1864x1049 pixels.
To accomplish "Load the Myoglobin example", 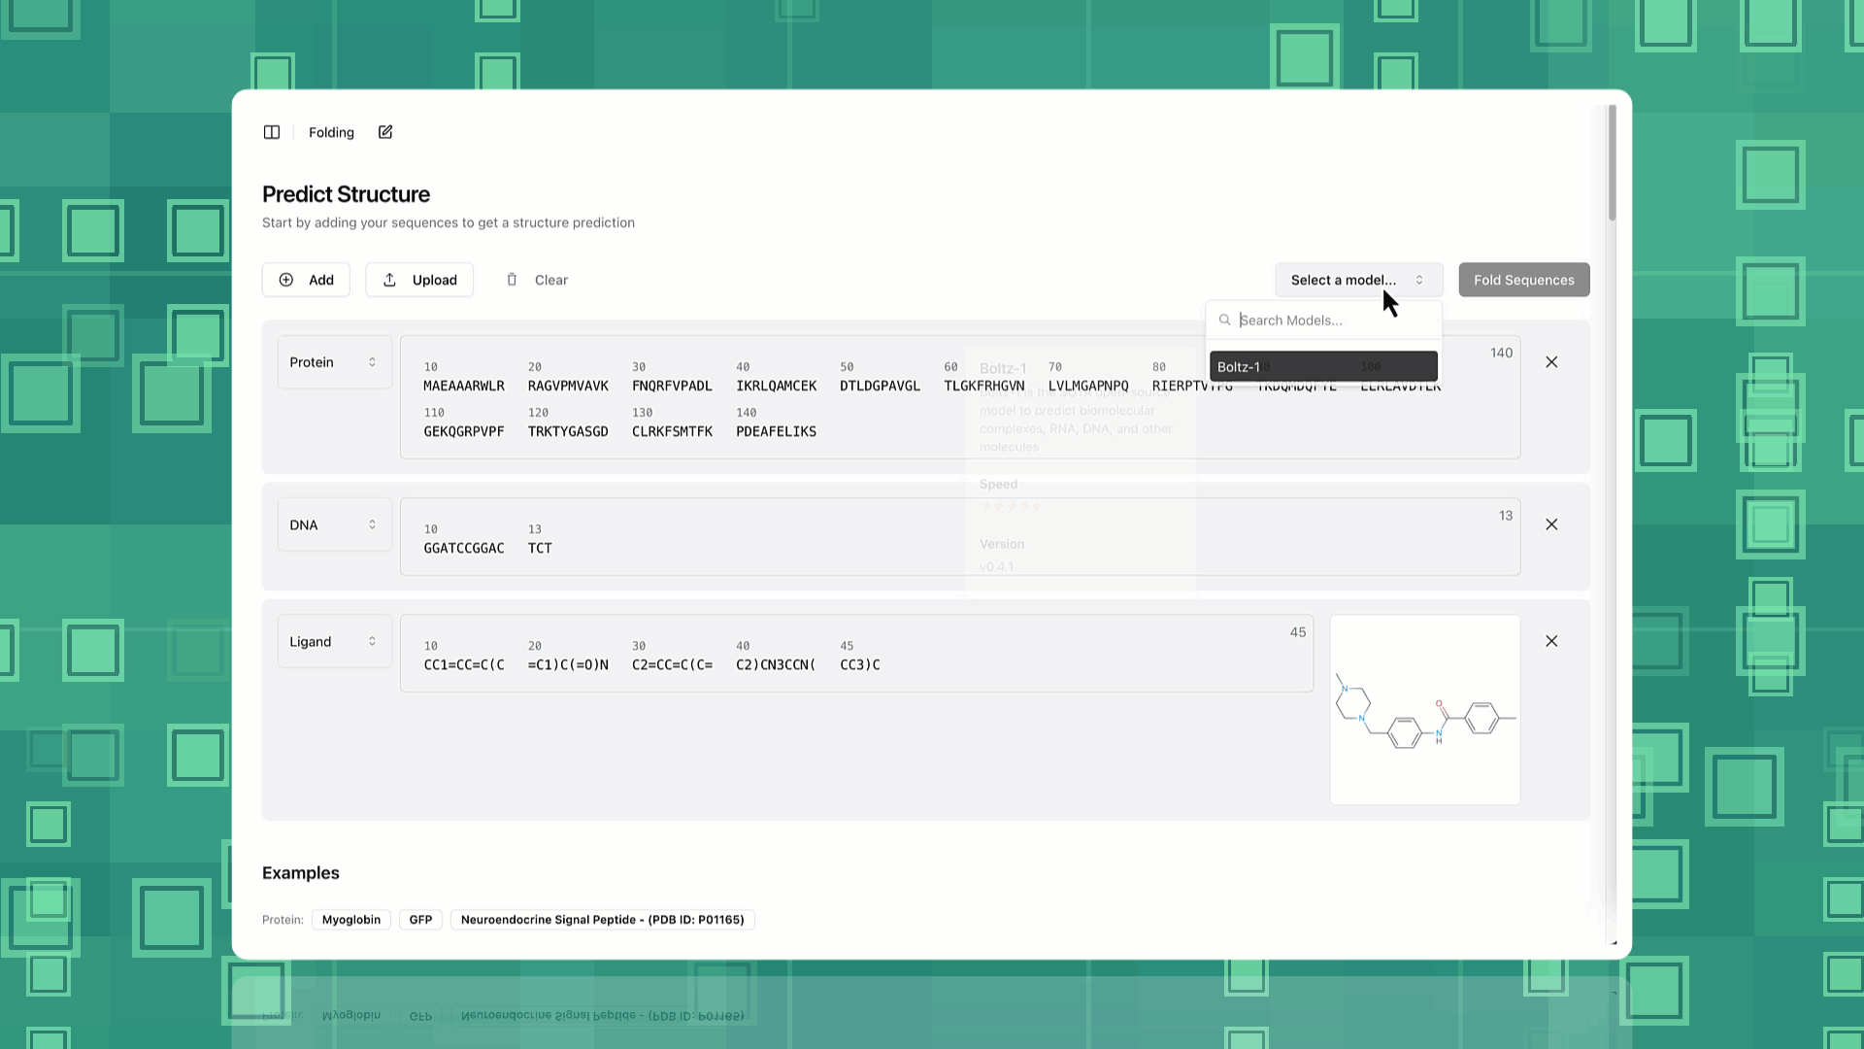I will click(x=350, y=920).
